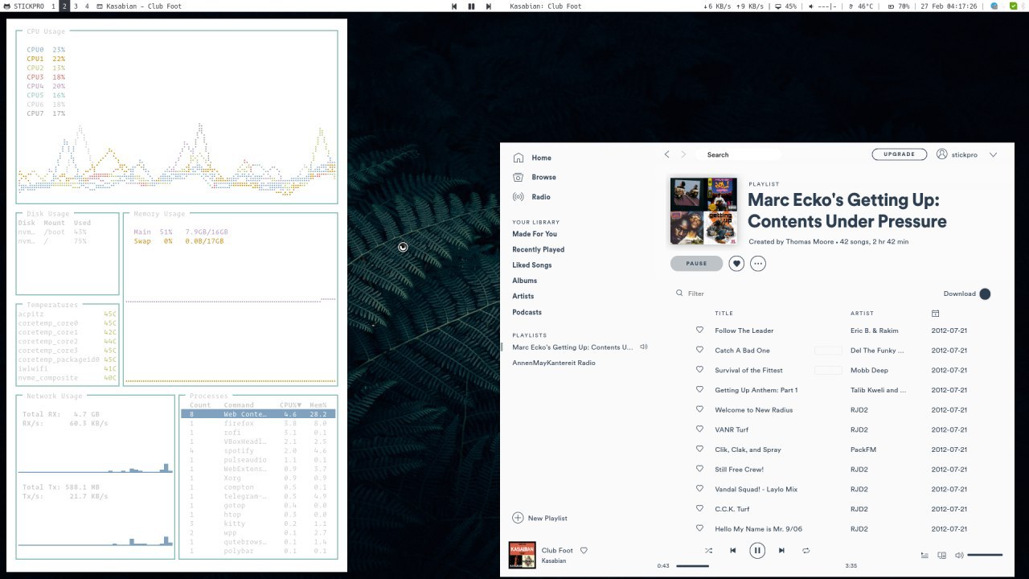Click the Eric B. & Rakim artist link
Image resolution: width=1029 pixels, height=579 pixels.
(875, 331)
